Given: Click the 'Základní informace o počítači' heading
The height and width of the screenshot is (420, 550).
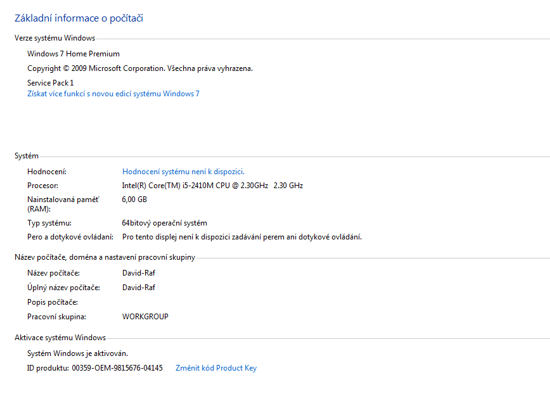Looking at the screenshot, I should (79, 18).
